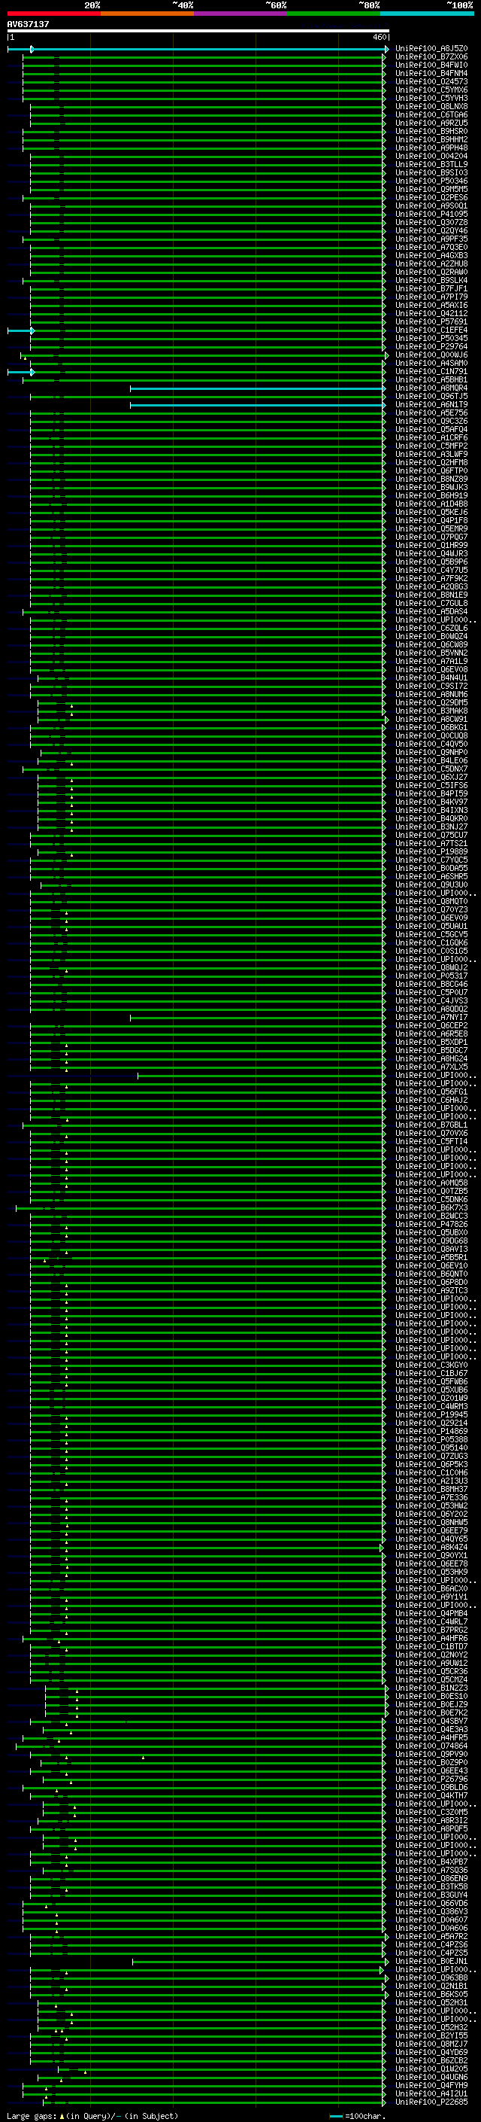Click label UniRef100_B0ES10
Image resolution: width=481 pixels, height=2122 pixels.
pos(431,1696)
